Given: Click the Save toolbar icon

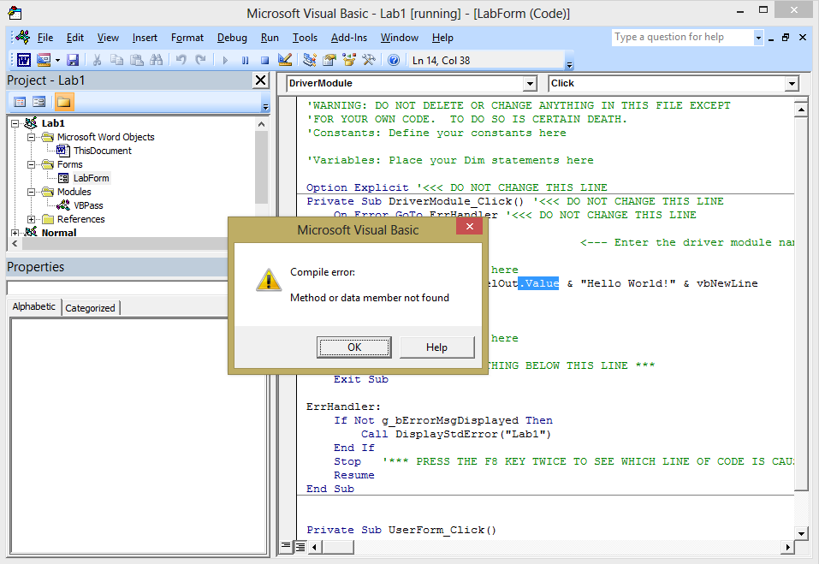Looking at the screenshot, I should point(73,60).
